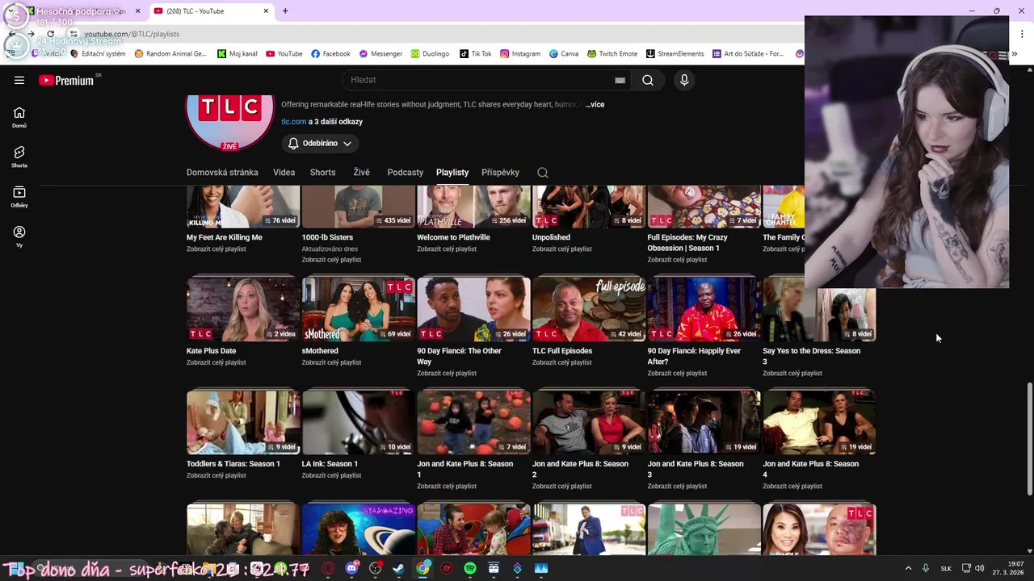The image size is (1034, 581).
Task: Open on-screen keyboard icon in search box
Action: (x=620, y=80)
